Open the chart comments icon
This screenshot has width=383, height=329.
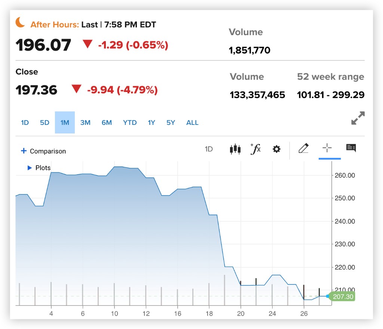click(351, 148)
